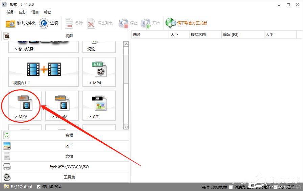Toggle shutdown after conversion checkbox

(231, 187)
